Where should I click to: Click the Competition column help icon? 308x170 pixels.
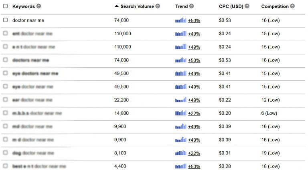(x=292, y=6)
